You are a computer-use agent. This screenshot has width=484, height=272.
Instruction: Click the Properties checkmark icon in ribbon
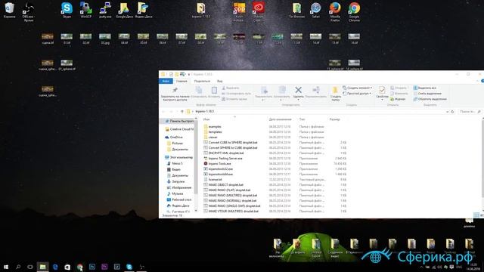click(382, 90)
